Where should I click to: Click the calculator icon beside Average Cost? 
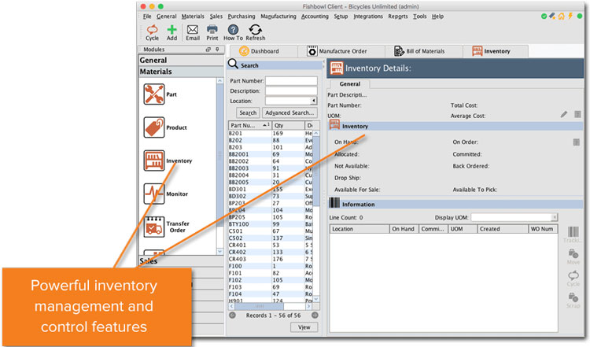[577, 114]
